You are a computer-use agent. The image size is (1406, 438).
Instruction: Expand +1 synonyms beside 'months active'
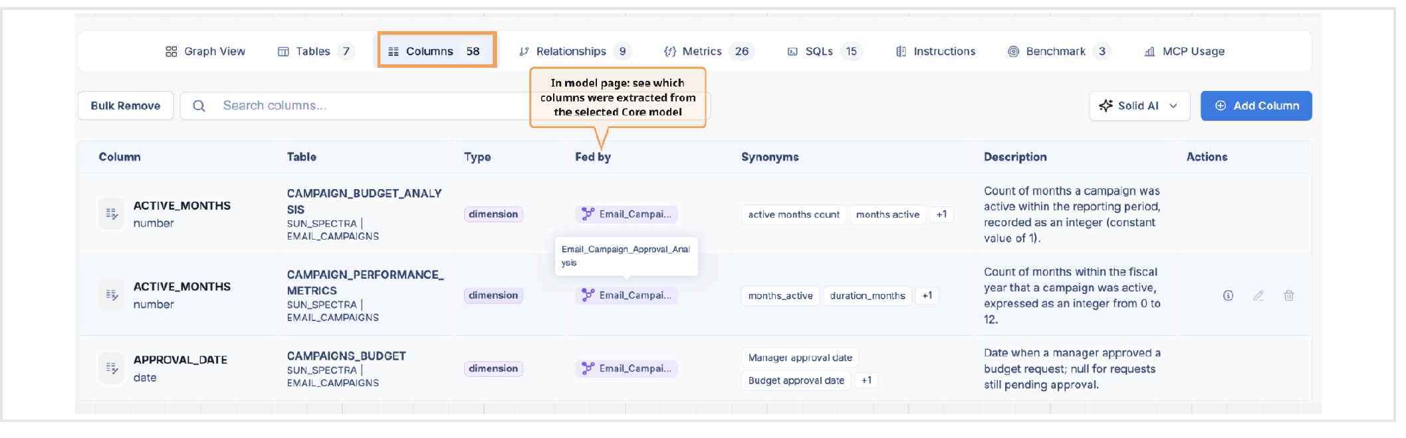[x=941, y=214]
